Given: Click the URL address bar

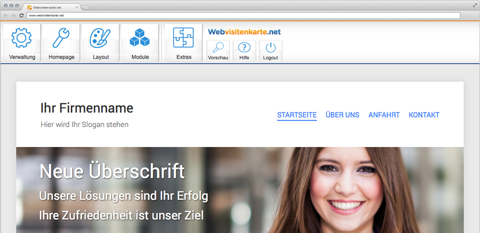Looking at the screenshot, I should tap(243, 15).
